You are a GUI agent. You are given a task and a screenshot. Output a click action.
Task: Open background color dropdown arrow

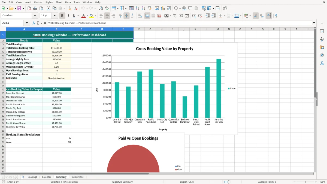(95, 16)
